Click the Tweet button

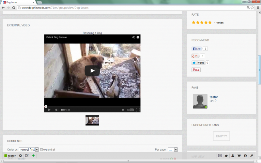pyautogui.click(x=198, y=63)
